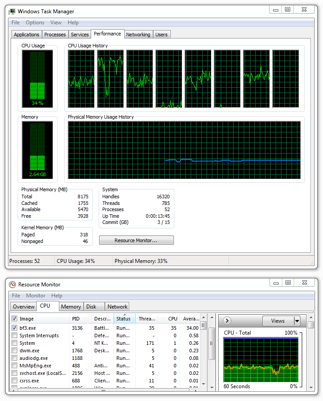Click the Views button
This screenshot has height=401, width=323.
[277, 321]
